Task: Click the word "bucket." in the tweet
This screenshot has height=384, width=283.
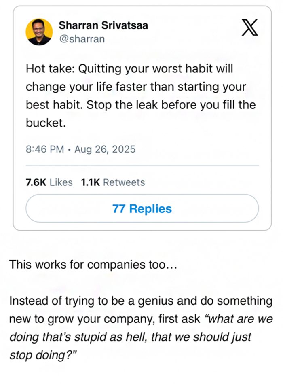Action: [x=46, y=123]
